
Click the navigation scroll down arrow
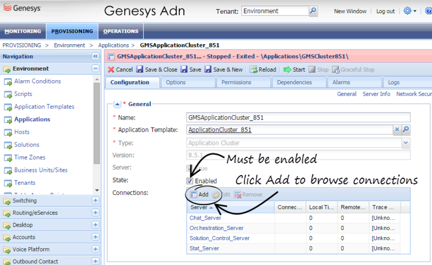pyautogui.click(x=97, y=190)
